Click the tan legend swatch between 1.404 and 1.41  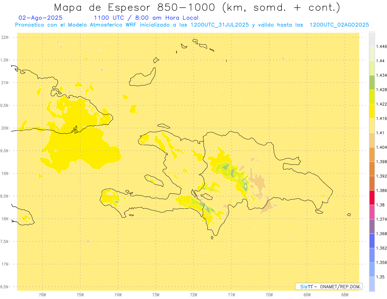372,140
